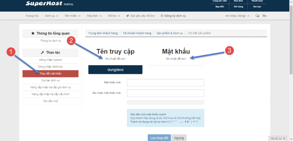Open the Hỗ trợ dropdown menu
Screen dimensions: 293x141
pos(114,16)
